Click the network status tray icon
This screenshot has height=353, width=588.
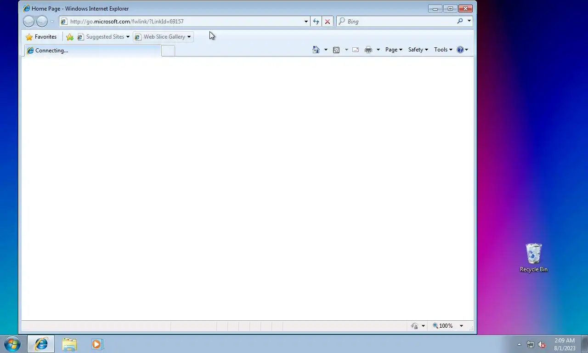[531, 344]
